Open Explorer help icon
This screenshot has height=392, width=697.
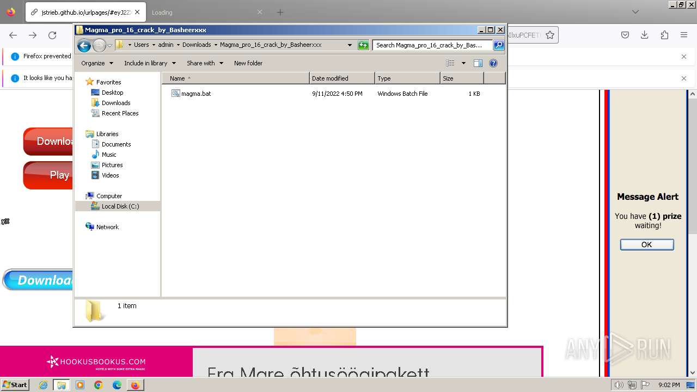coord(493,63)
